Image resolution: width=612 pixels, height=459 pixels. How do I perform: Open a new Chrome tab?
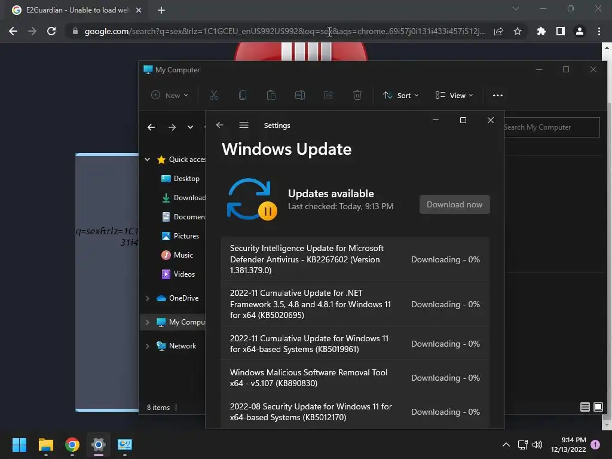tap(161, 10)
